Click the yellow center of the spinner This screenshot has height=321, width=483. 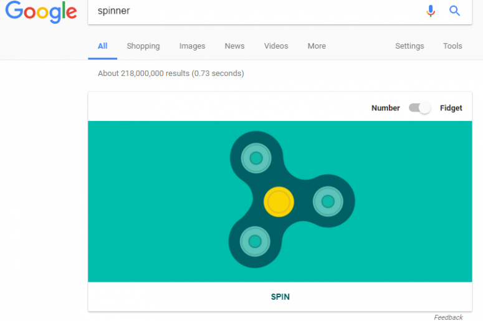[x=279, y=202]
